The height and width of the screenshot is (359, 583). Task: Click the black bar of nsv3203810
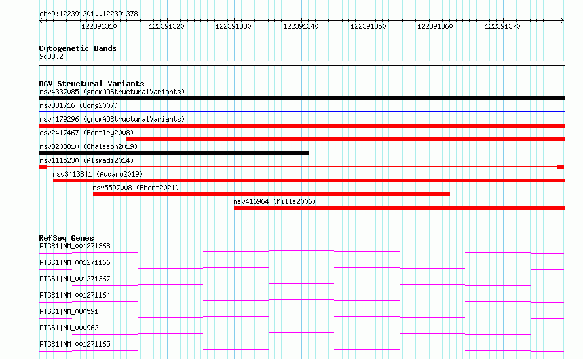[x=174, y=153]
